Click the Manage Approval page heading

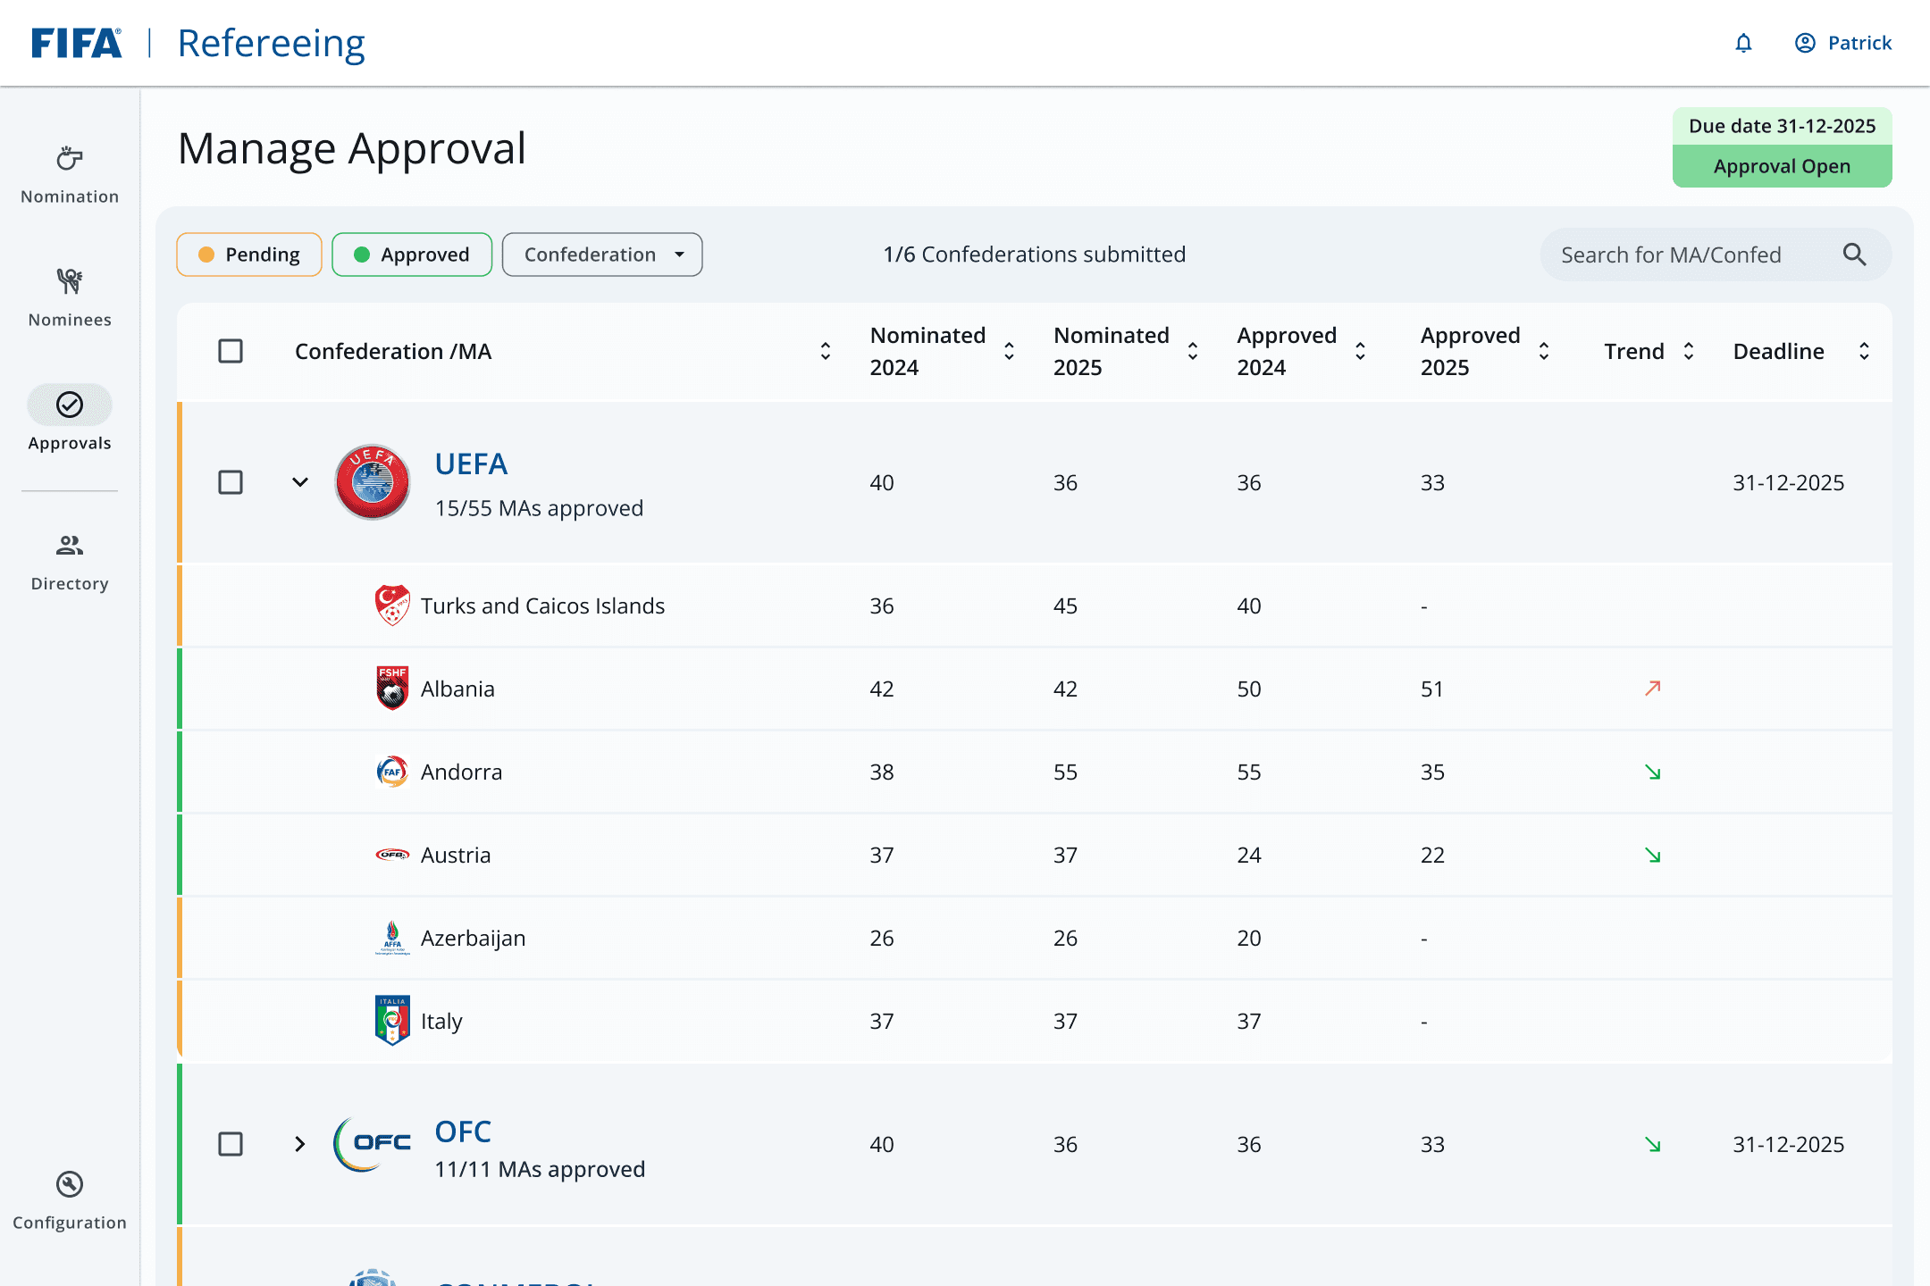pyautogui.click(x=352, y=148)
